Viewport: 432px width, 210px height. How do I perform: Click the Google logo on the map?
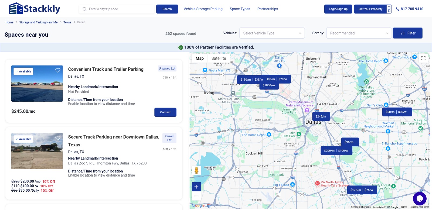pyautogui.click(x=198, y=206)
